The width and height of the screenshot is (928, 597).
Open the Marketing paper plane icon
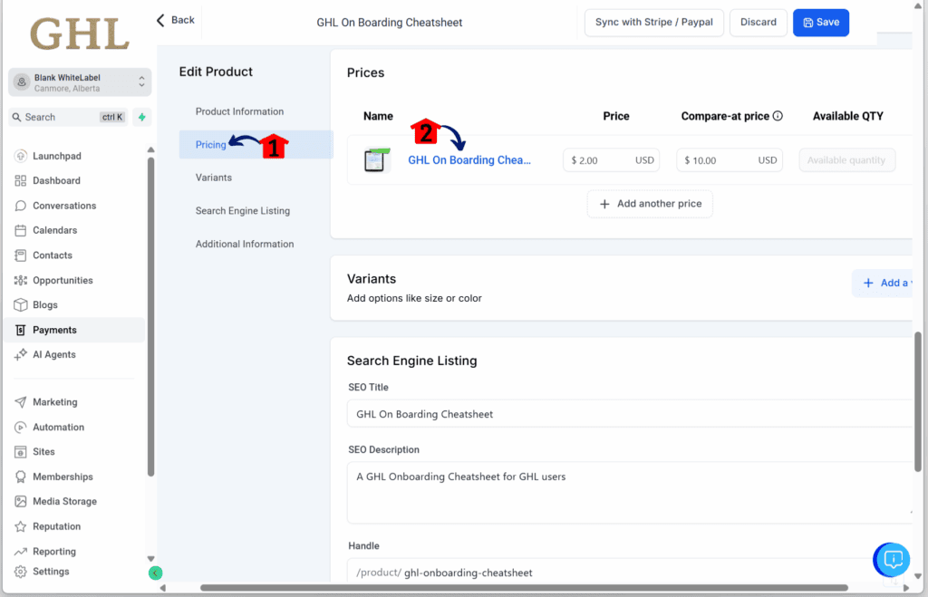click(x=21, y=401)
